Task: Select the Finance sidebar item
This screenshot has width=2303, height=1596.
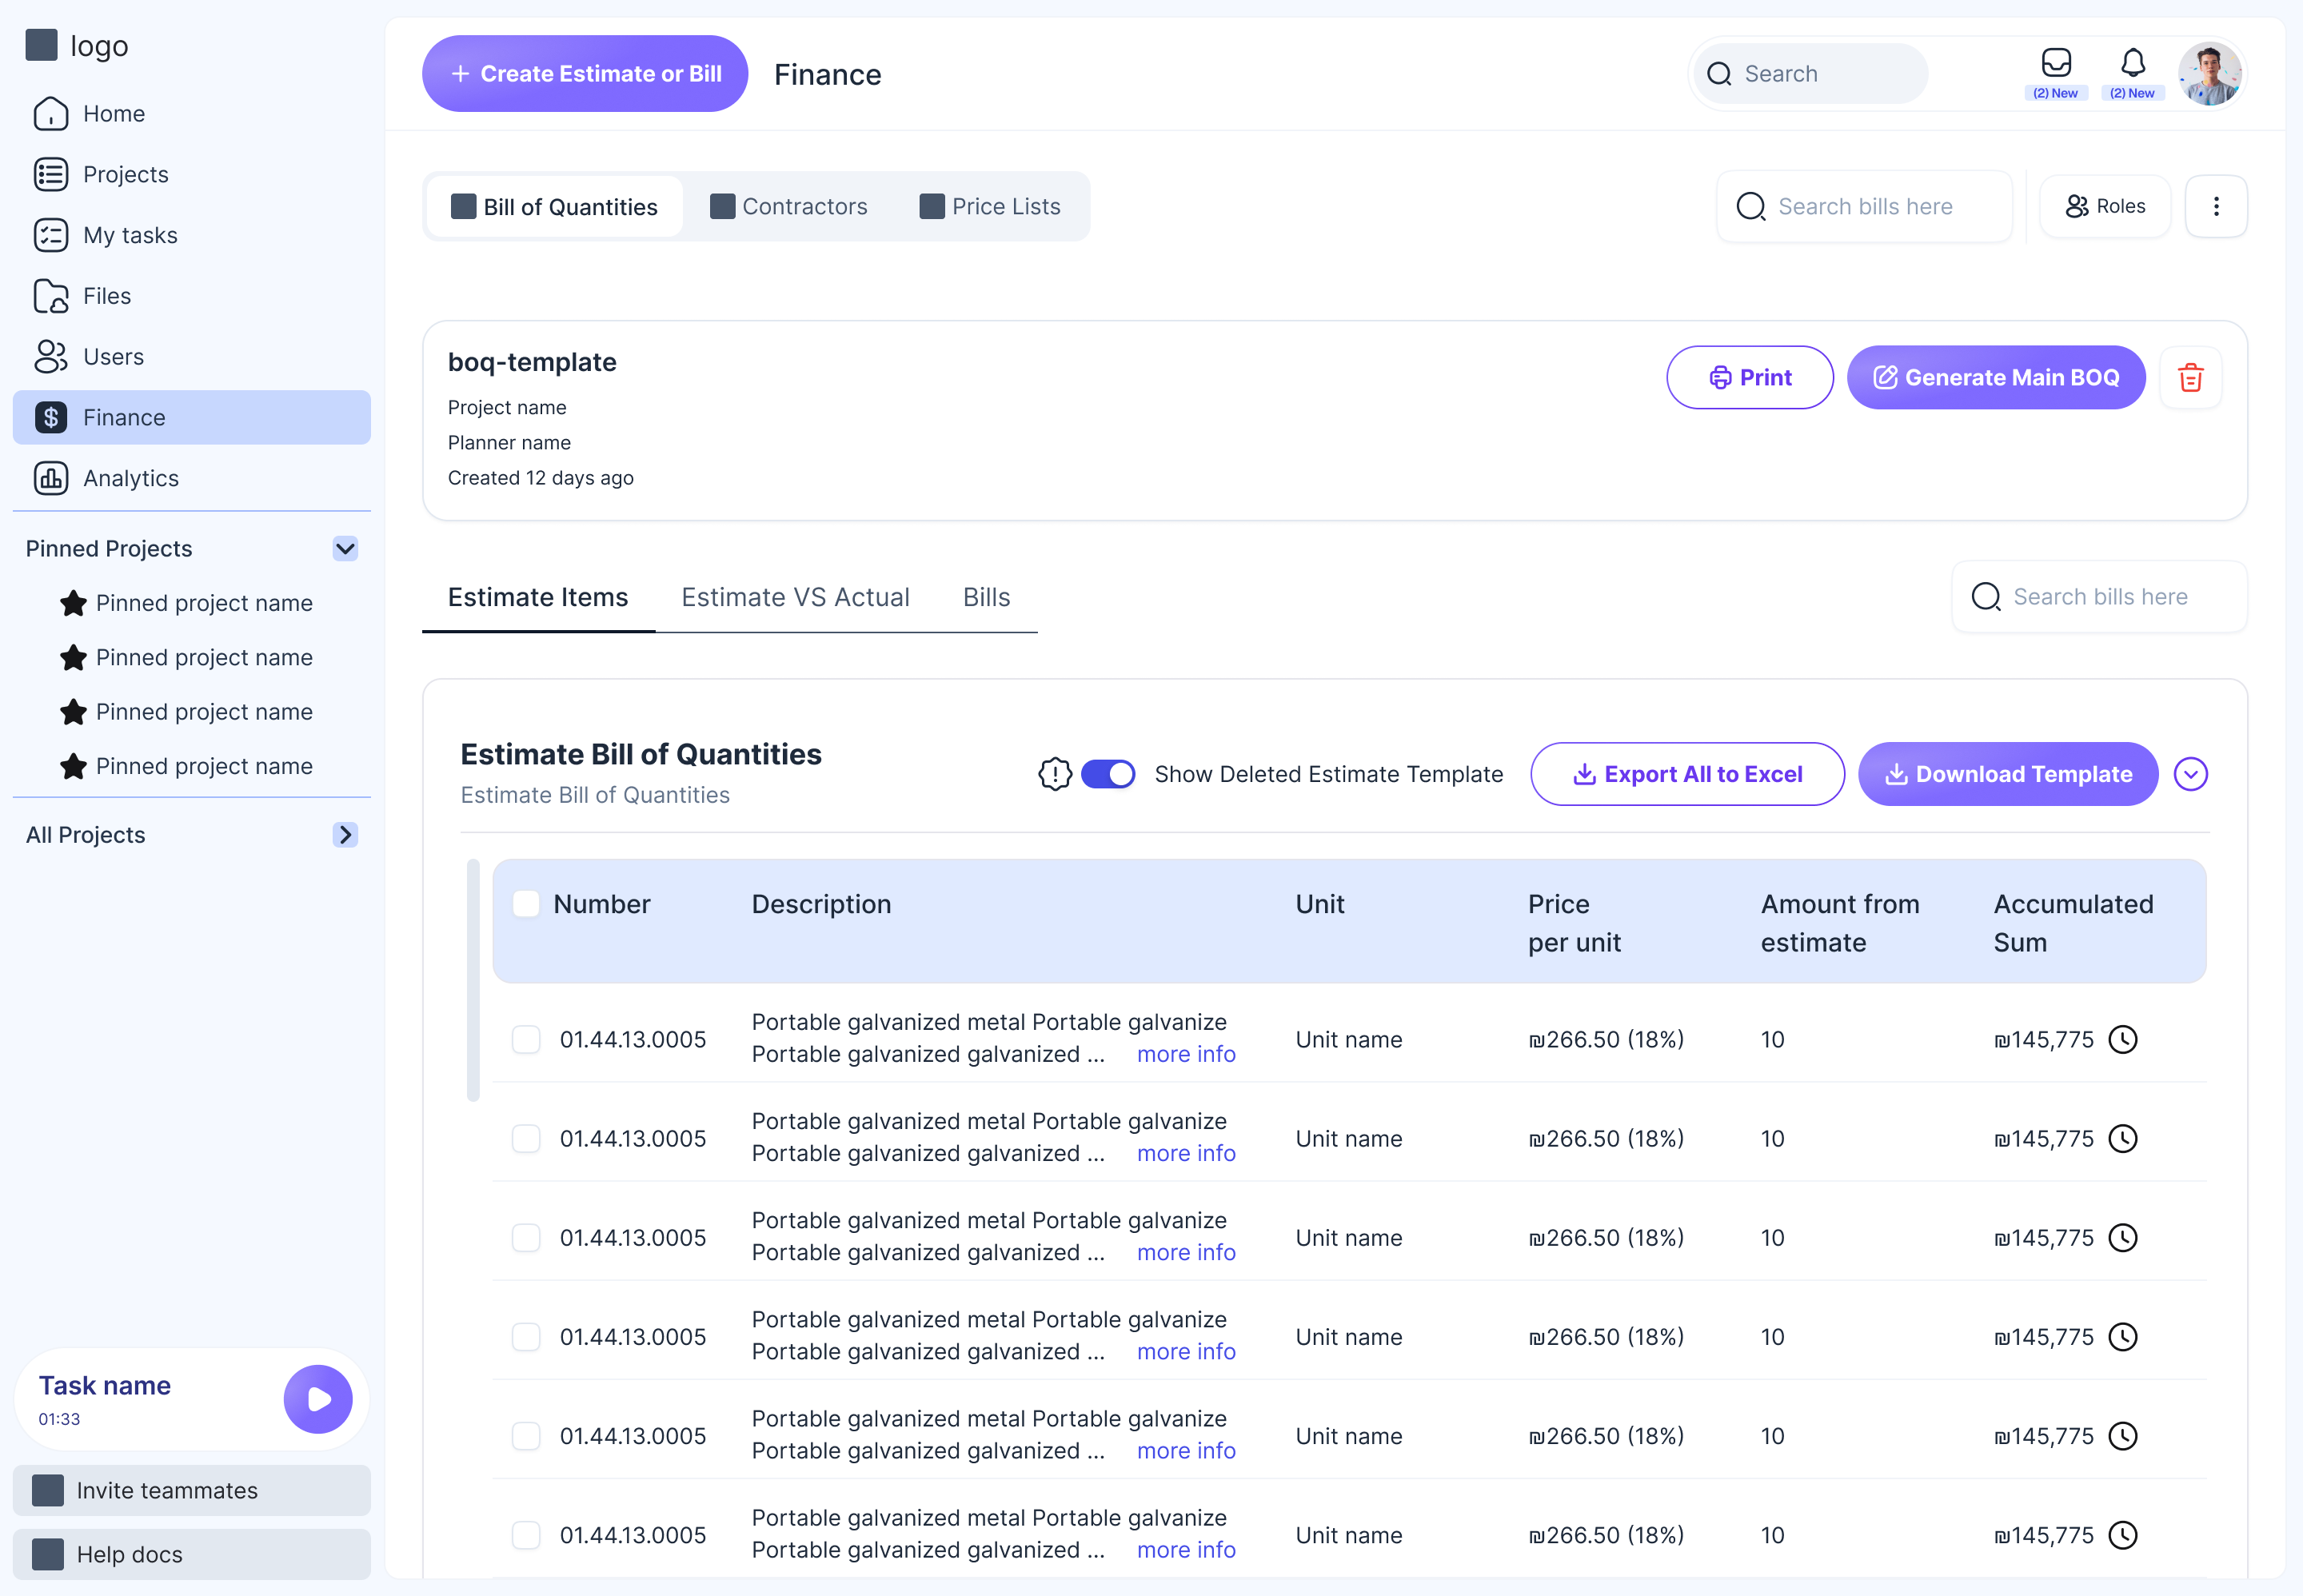Action: 191,418
